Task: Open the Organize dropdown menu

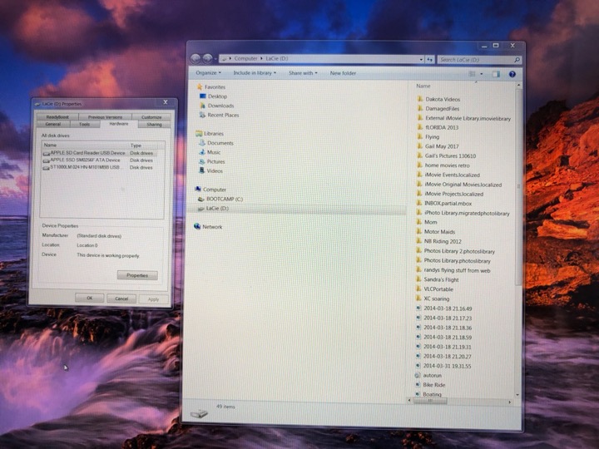Action: coord(208,72)
